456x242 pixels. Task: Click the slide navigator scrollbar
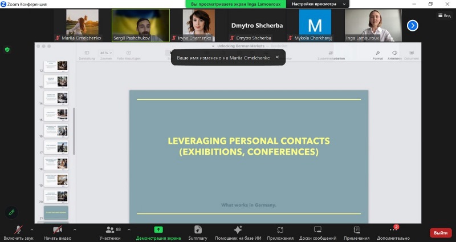[74, 131]
